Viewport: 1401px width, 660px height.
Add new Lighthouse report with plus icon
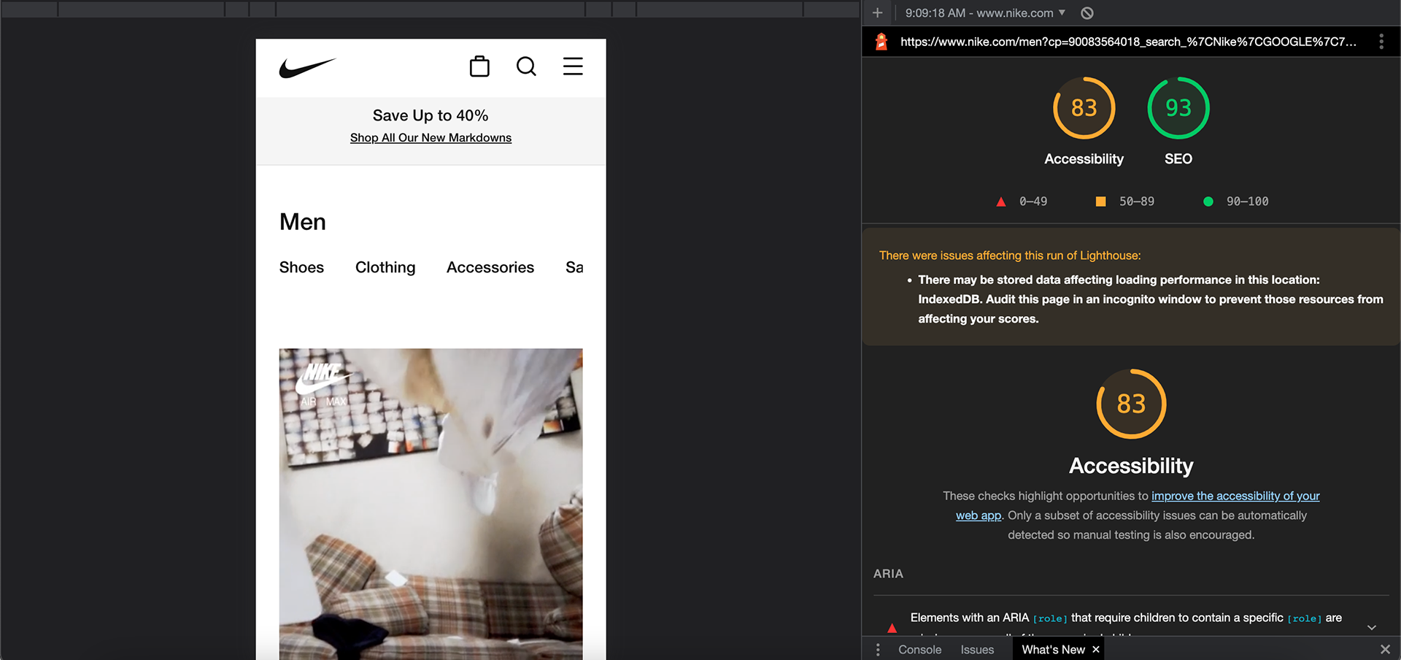[x=877, y=13]
